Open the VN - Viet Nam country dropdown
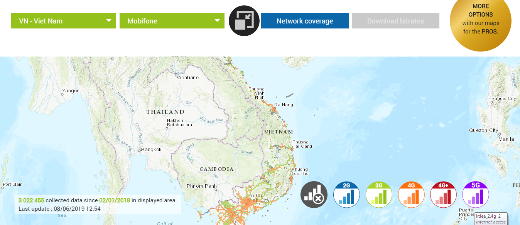 pos(63,21)
